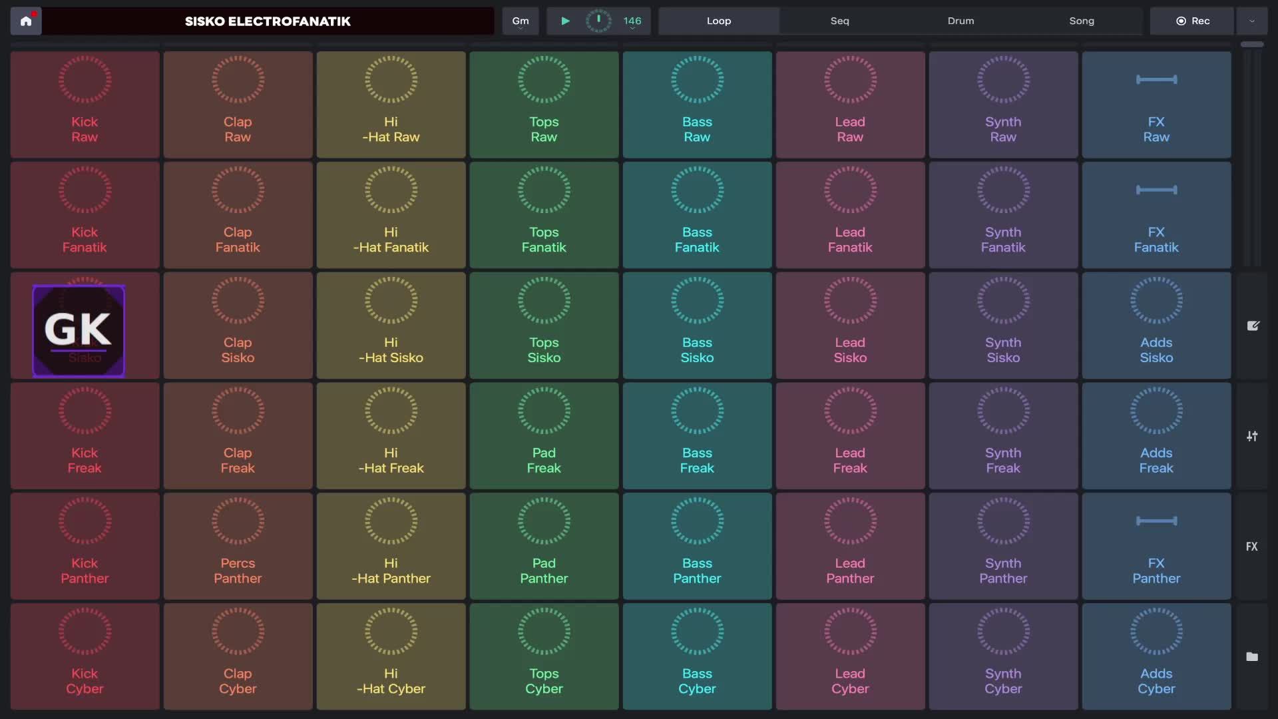This screenshot has height=719, width=1278.
Task: Switch to the Loop tab
Action: pos(719,21)
